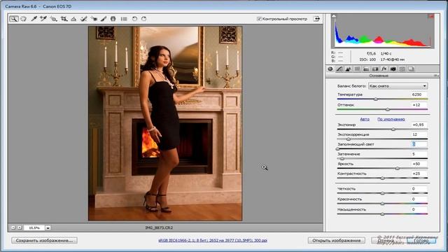Open the zoom level dropdown arrow
448x252 pixels.
48,227
